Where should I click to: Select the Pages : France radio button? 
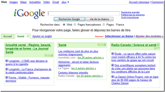point(104,25)
